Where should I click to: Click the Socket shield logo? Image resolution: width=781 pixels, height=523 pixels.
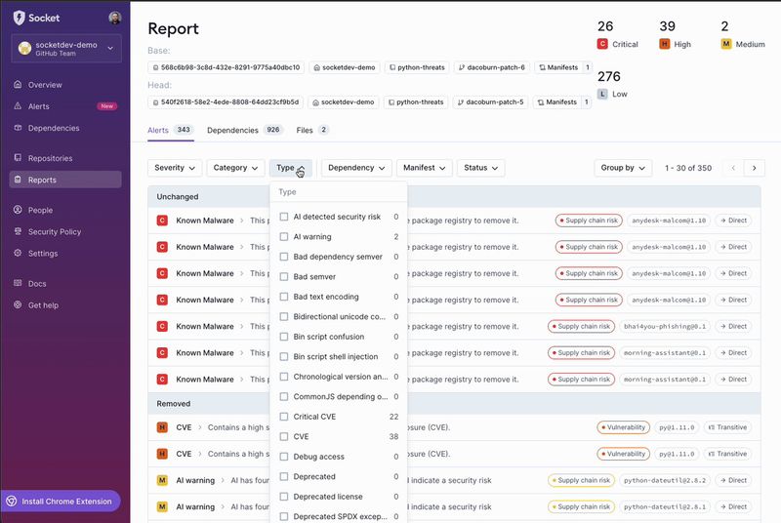pyautogui.click(x=19, y=18)
